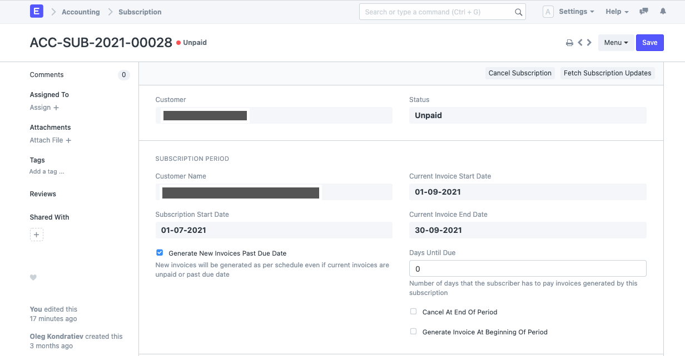Add a user under Shared With
The image size is (685, 356).
[x=36, y=234]
